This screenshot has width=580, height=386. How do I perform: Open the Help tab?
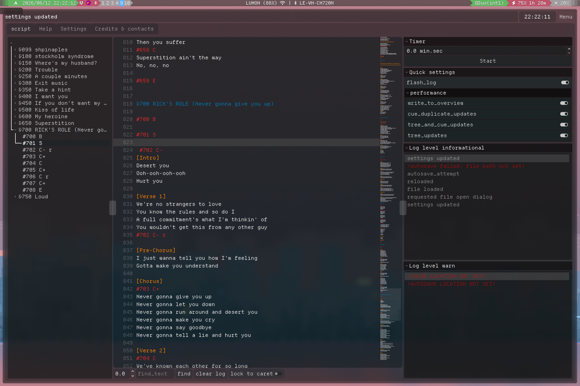pos(46,29)
